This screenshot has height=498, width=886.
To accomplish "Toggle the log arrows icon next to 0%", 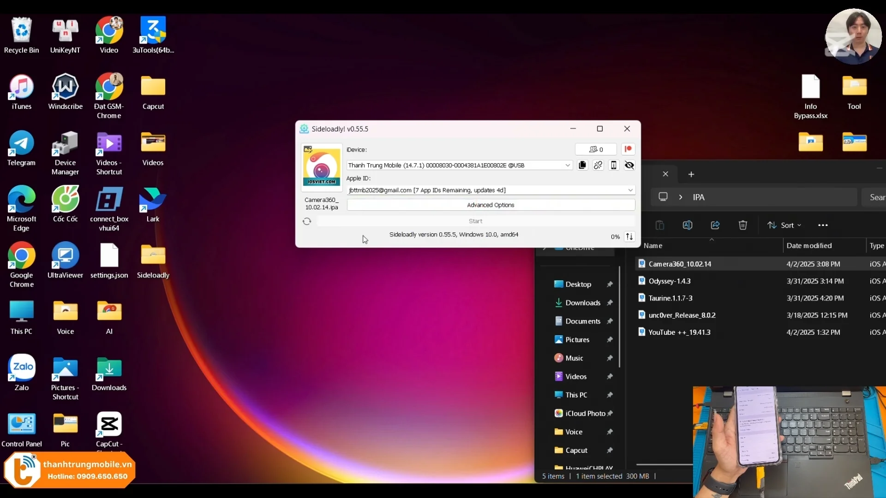I will pos(629,237).
